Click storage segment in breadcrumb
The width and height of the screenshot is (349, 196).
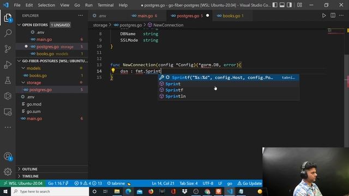point(100,25)
